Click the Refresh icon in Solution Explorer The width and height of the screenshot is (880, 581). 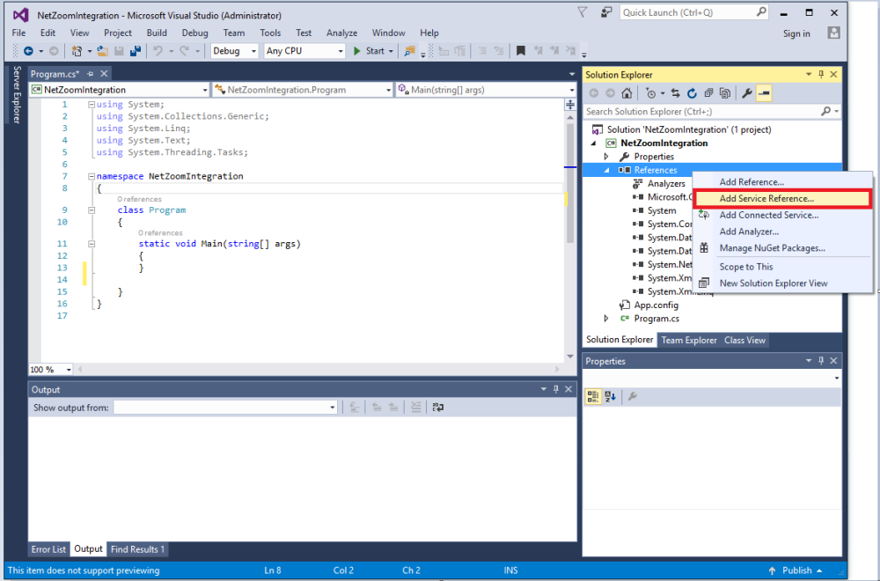692,93
